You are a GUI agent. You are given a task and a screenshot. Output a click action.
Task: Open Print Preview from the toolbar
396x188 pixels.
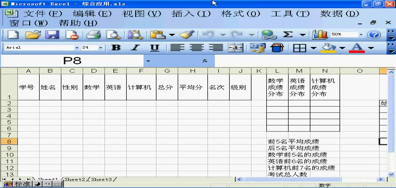pyautogui.click(x=113, y=35)
